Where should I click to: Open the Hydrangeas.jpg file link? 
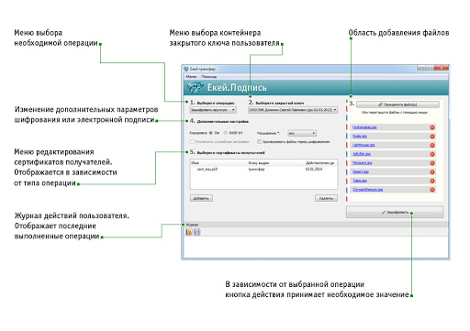pyautogui.click(x=364, y=127)
